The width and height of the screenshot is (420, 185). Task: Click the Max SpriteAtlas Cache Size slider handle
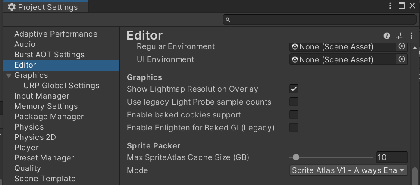click(x=296, y=157)
